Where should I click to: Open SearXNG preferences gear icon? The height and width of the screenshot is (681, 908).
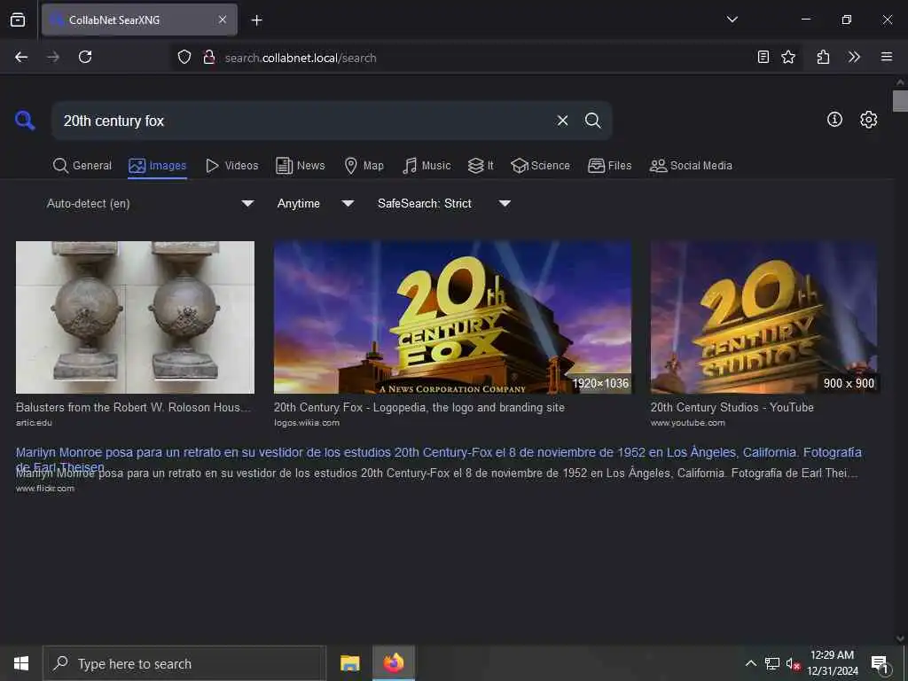(868, 120)
